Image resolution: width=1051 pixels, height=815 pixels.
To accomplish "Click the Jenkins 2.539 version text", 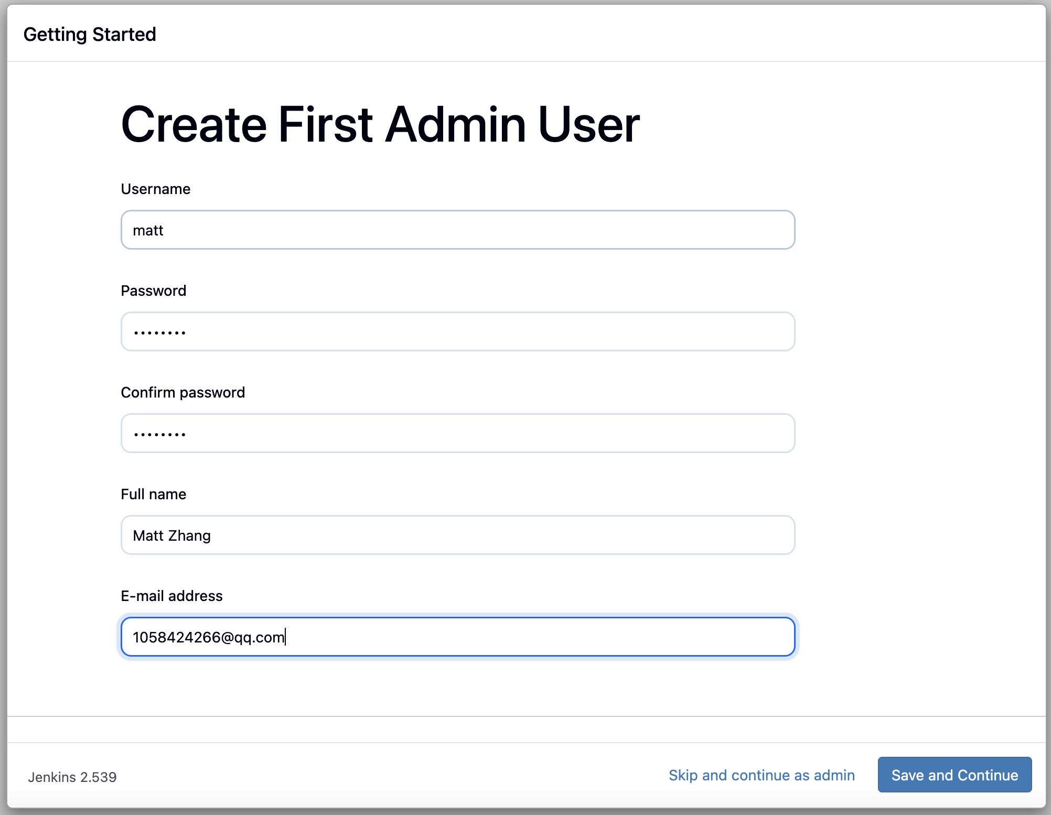I will tap(72, 777).
